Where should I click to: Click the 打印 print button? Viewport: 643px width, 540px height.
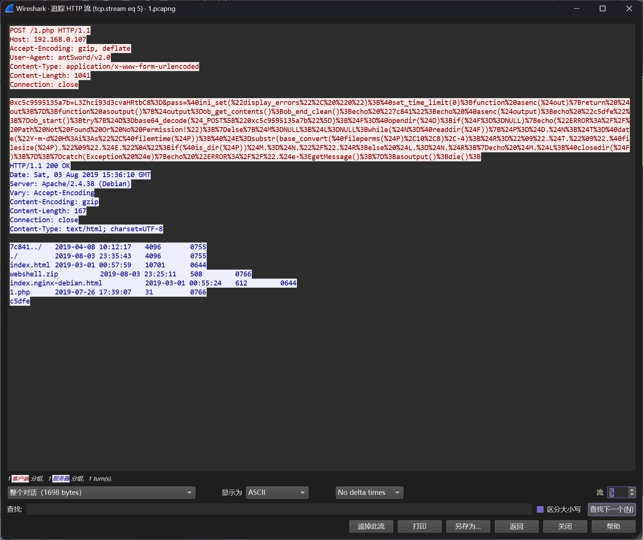pos(420,526)
